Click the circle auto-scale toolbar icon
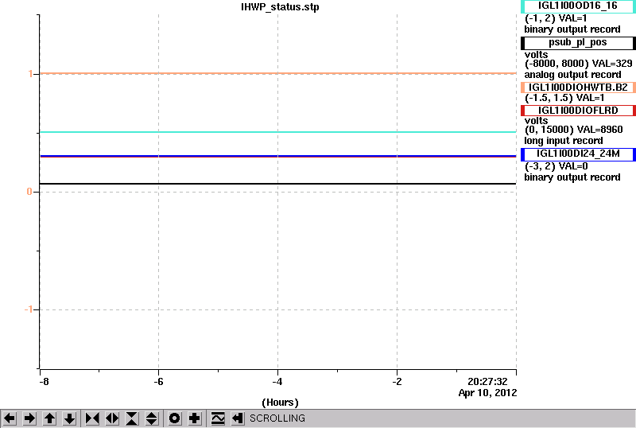 pyautogui.click(x=175, y=418)
